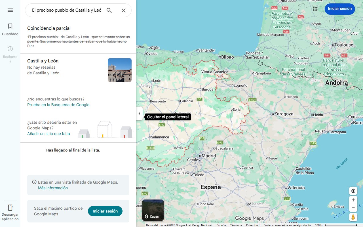Collapse the lateral panel with the arrow
This screenshot has width=363, height=227.
(x=139, y=113)
